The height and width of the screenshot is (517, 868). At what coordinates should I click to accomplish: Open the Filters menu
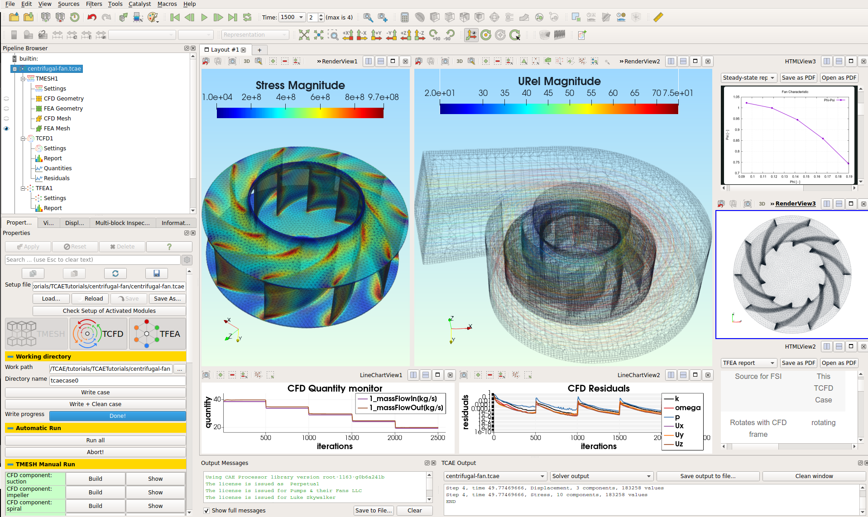click(x=94, y=4)
